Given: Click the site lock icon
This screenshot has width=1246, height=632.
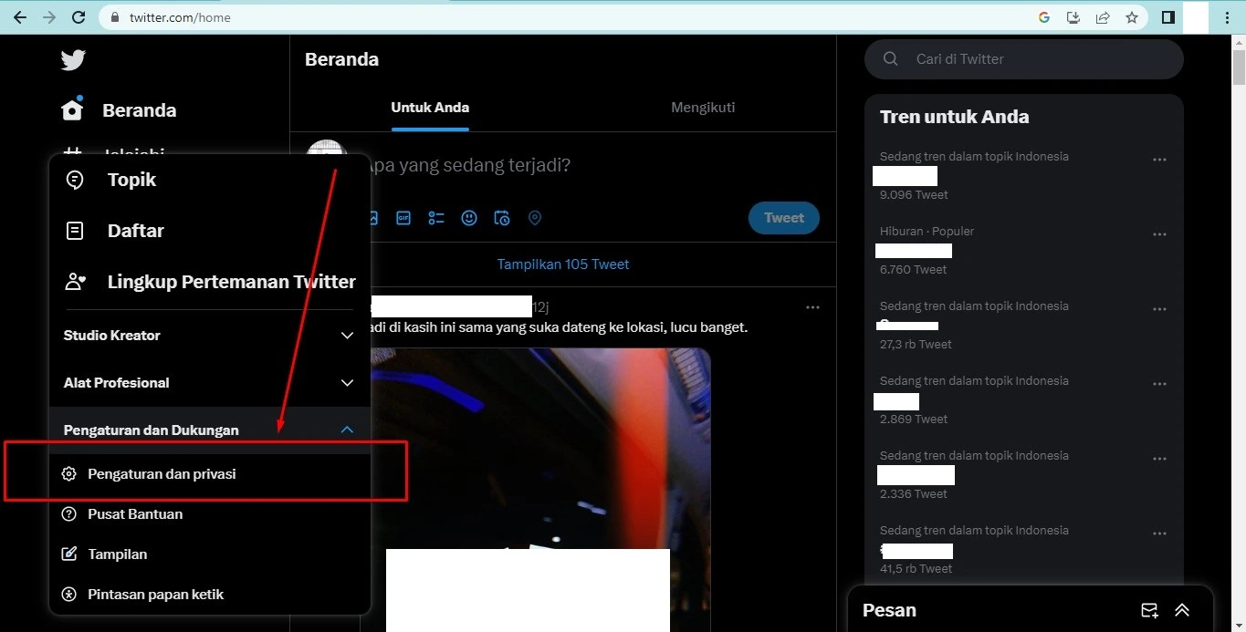Looking at the screenshot, I should click(x=114, y=17).
